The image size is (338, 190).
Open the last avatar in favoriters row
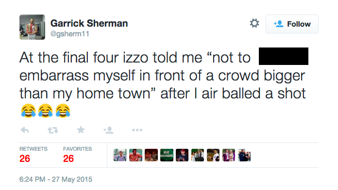[244, 155]
